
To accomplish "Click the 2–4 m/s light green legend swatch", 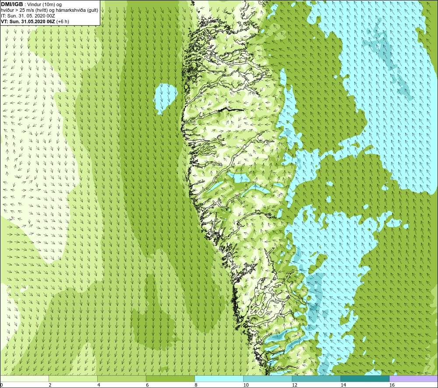I will (x=73, y=378).
